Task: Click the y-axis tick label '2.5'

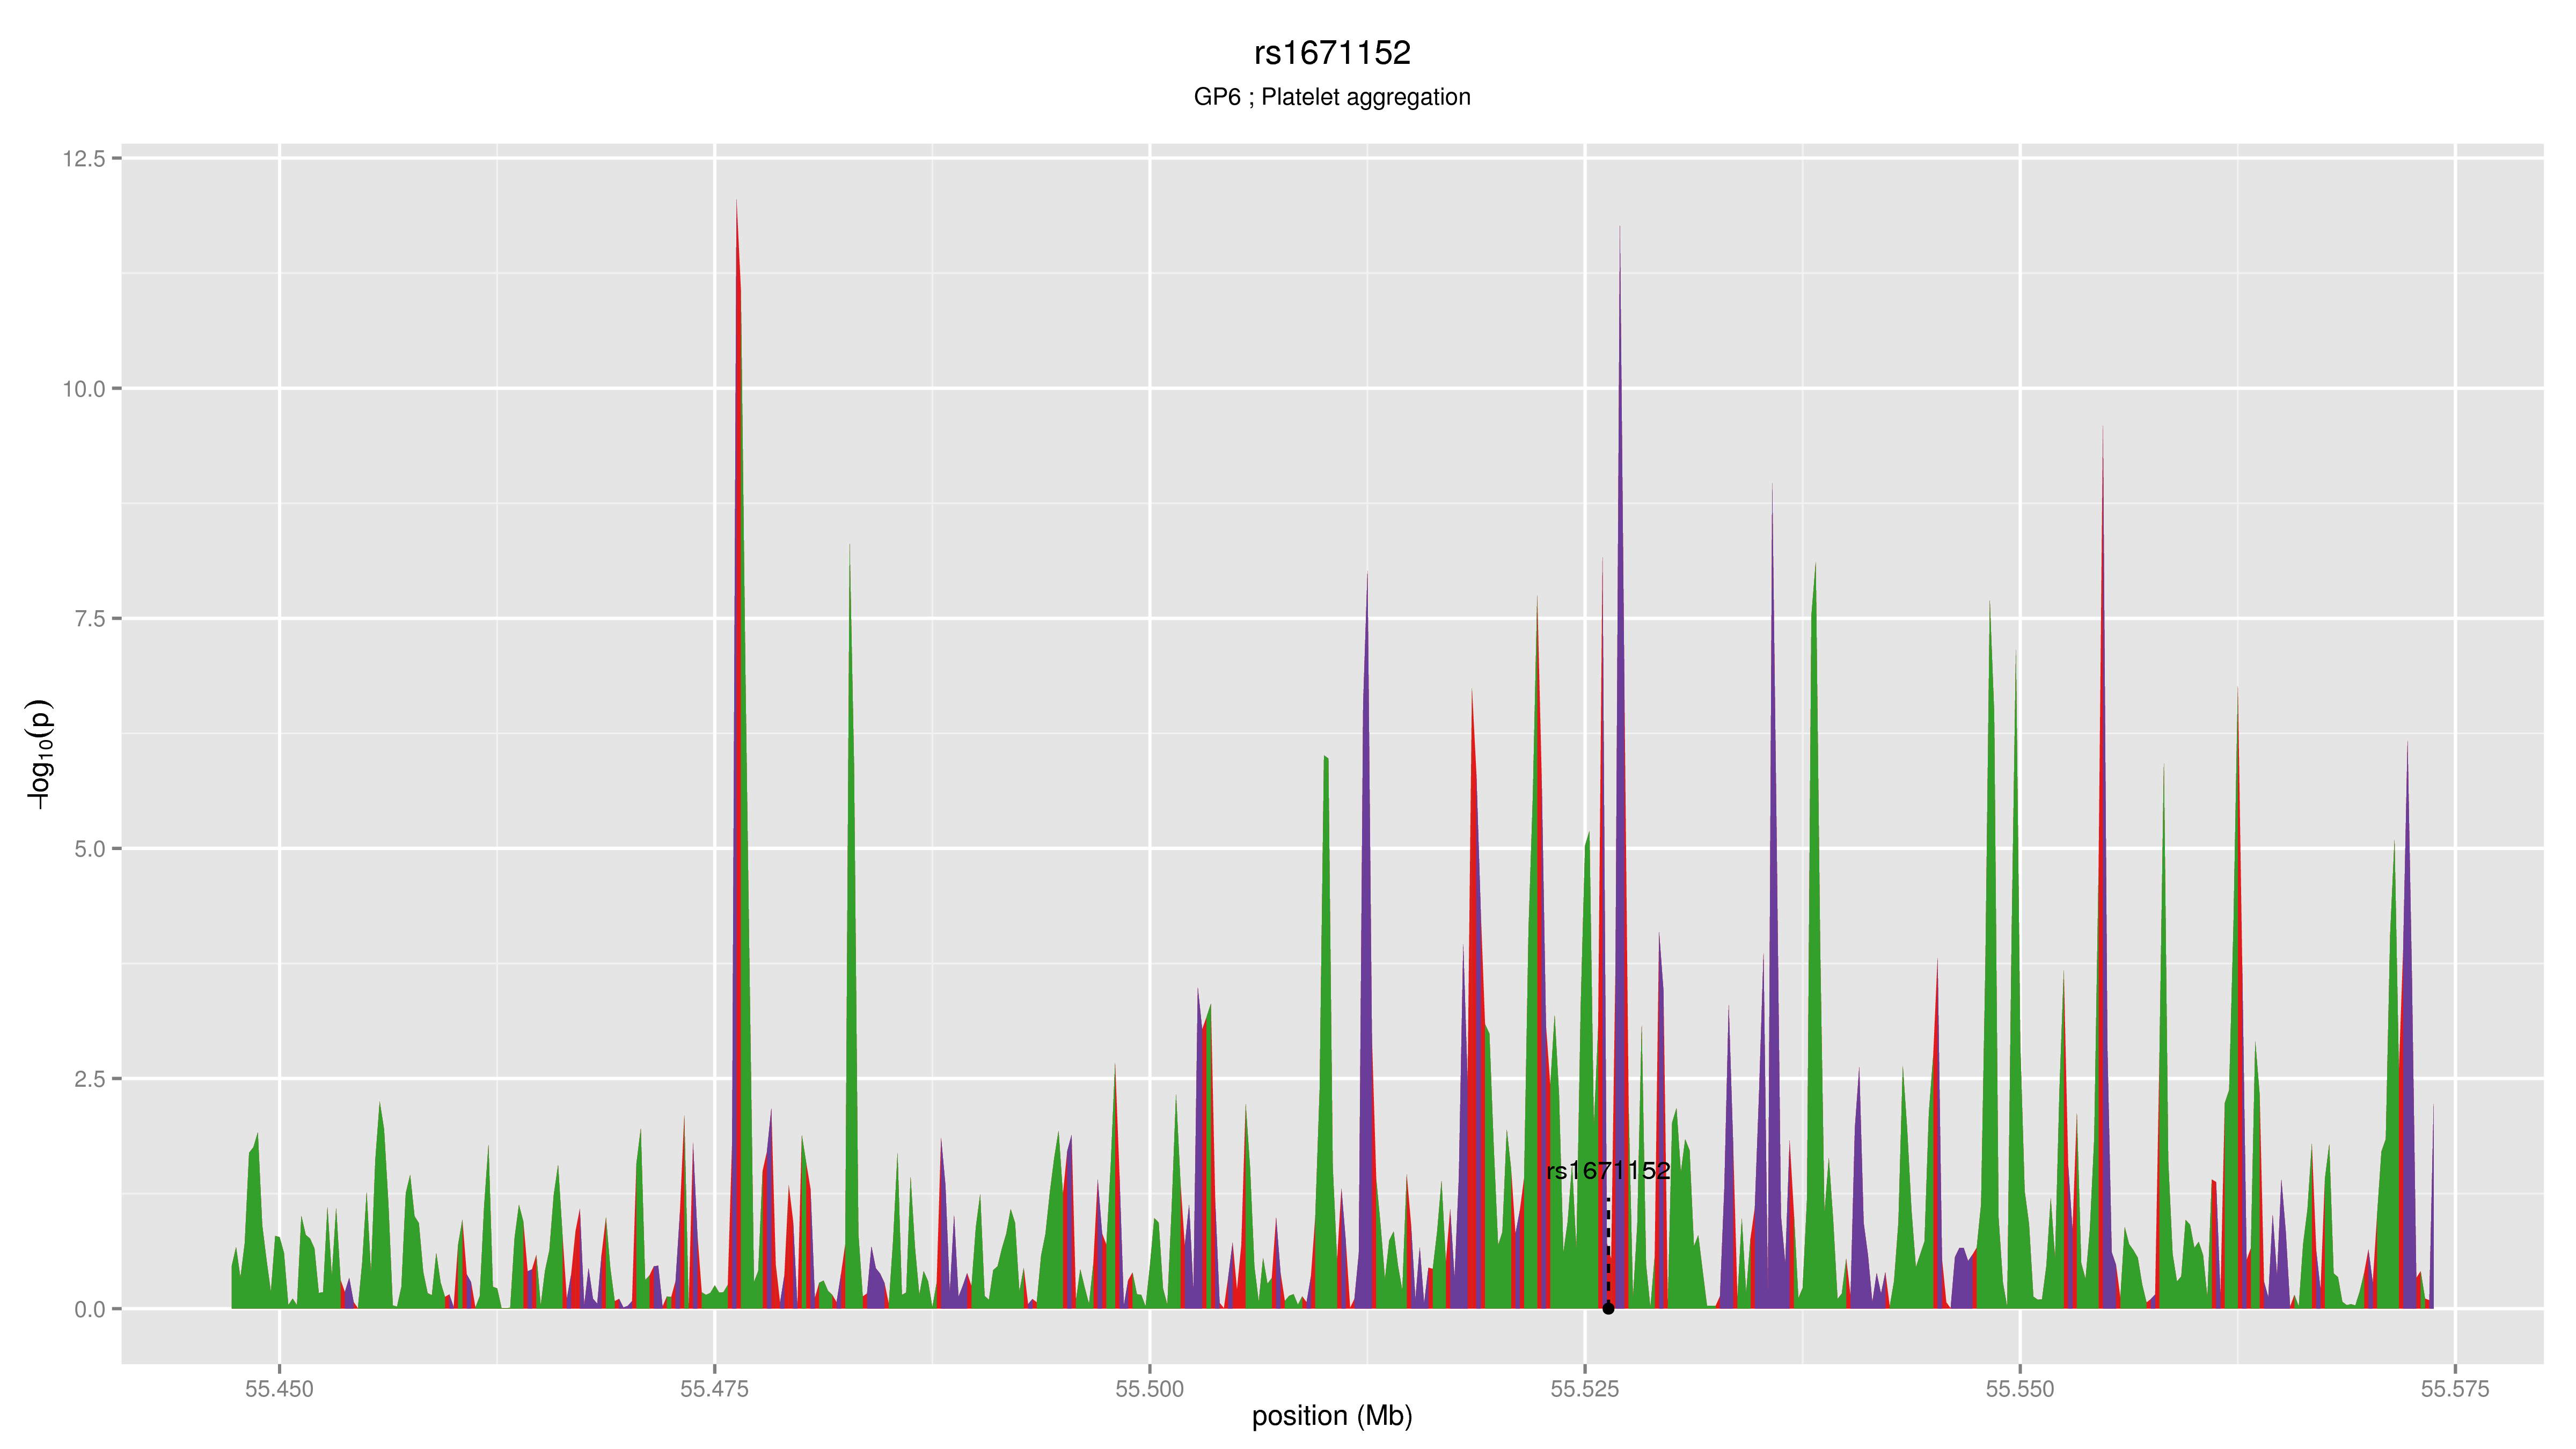Action: (x=90, y=1079)
